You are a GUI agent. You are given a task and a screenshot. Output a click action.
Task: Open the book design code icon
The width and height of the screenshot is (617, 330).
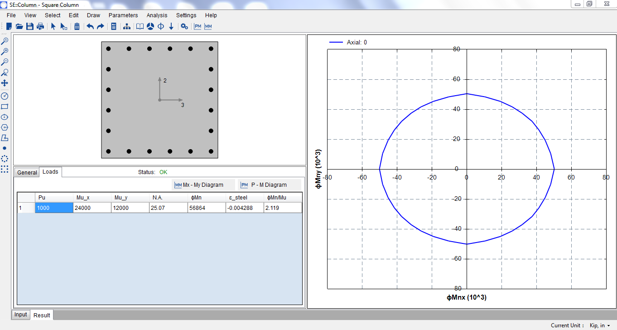140,26
